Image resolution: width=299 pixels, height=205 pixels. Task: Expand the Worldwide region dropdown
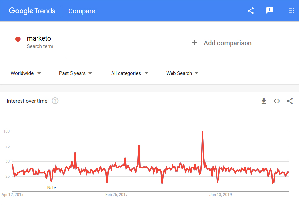click(x=26, y=73)
